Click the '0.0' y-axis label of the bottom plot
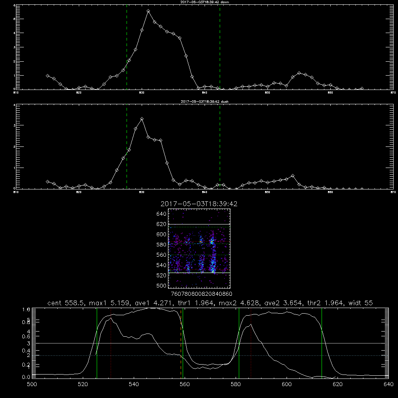The height and width of the screenshot is (398, 398). pos(26,377)
